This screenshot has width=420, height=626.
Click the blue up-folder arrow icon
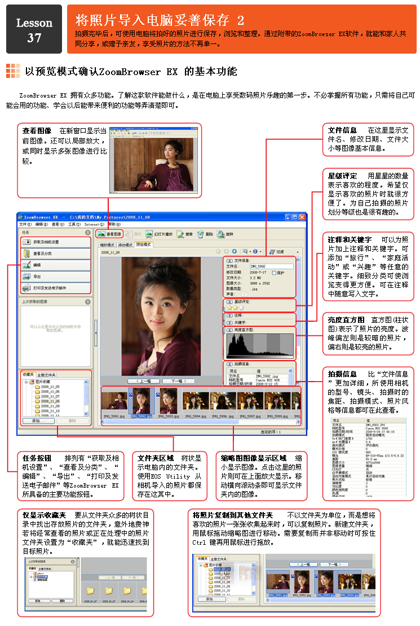235,252
